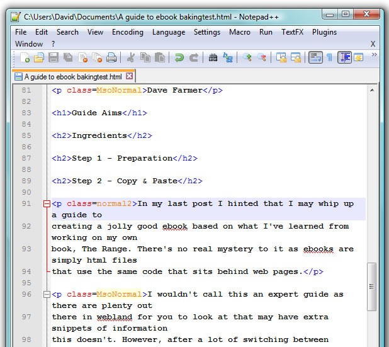Toggle the Show Indent Guide button
This screenshot has height=347, width=389.
click(344, 58)
